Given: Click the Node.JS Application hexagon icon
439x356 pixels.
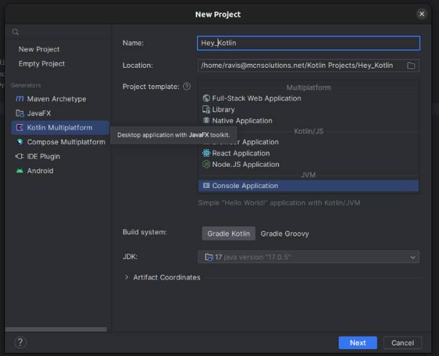Looking at the screenshot, I should 206,164.
